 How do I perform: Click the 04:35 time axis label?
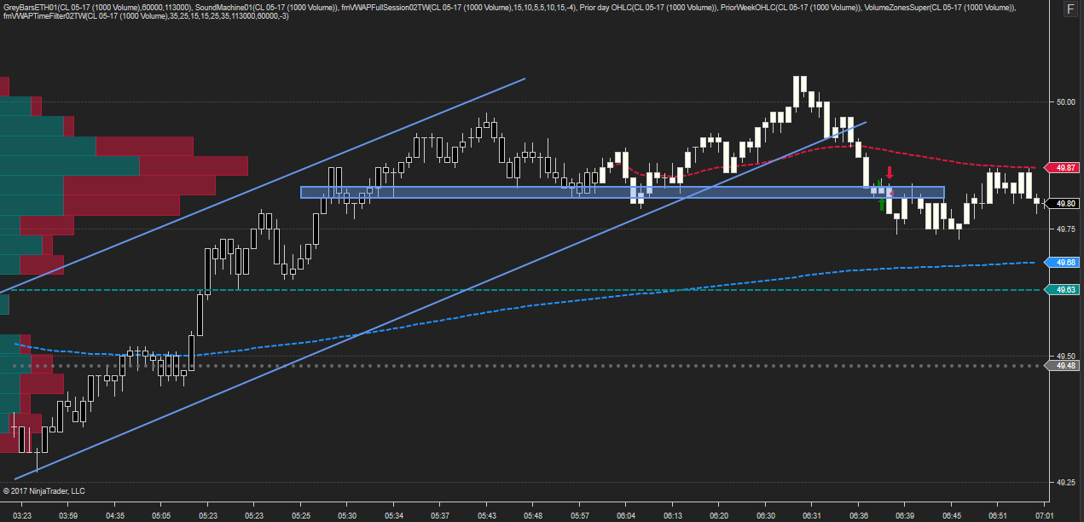114,516
